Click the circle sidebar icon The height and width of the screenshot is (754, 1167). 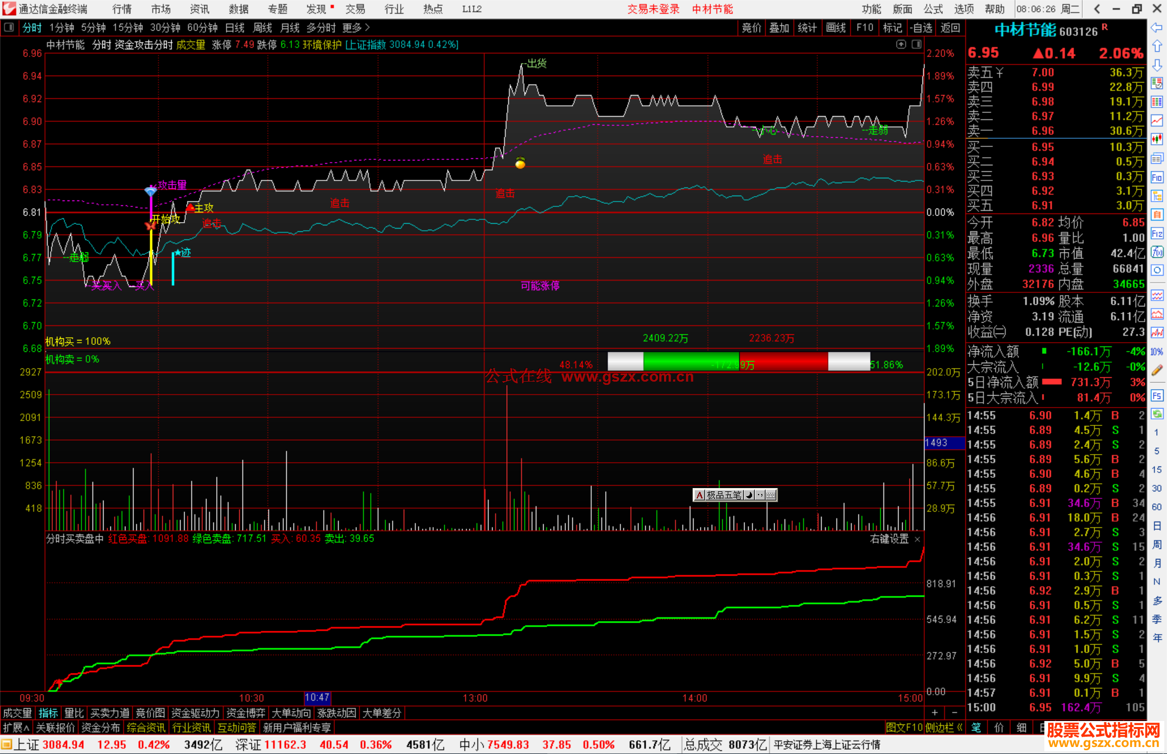pos(1157,270)
